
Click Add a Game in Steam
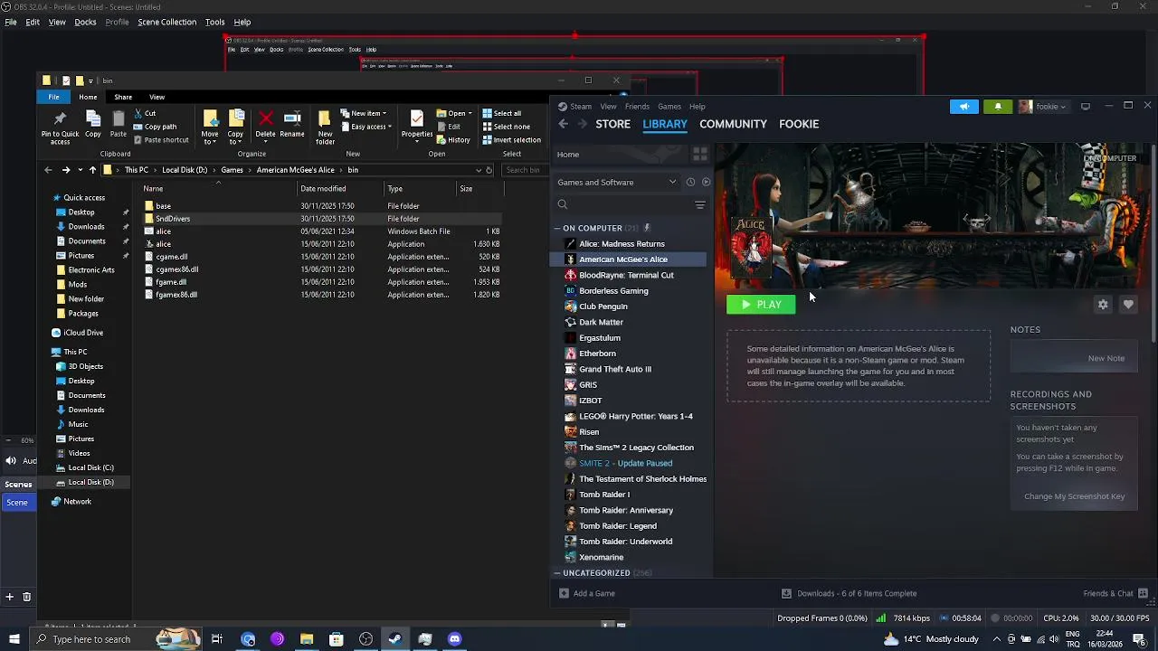click(587, 594)
